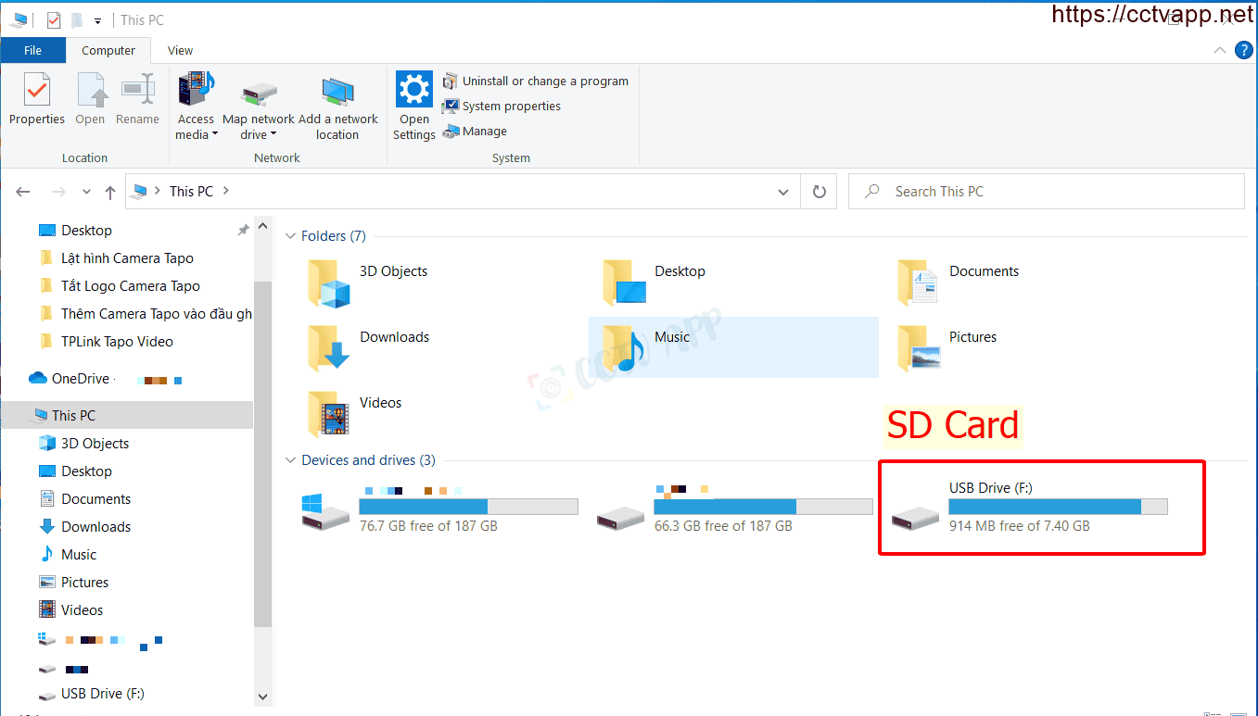
Task: Click Uninstall or change a program
Action: click(536, 82)
